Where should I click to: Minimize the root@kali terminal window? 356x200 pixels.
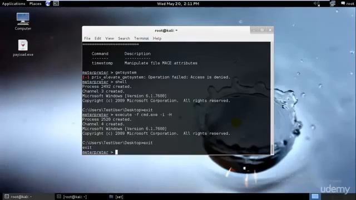click(x=254, y=30)
